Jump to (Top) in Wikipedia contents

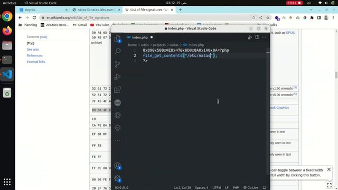[x=31, y=43]
